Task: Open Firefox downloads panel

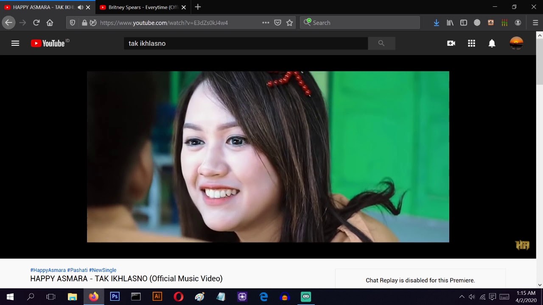Action: pos(436,23)
